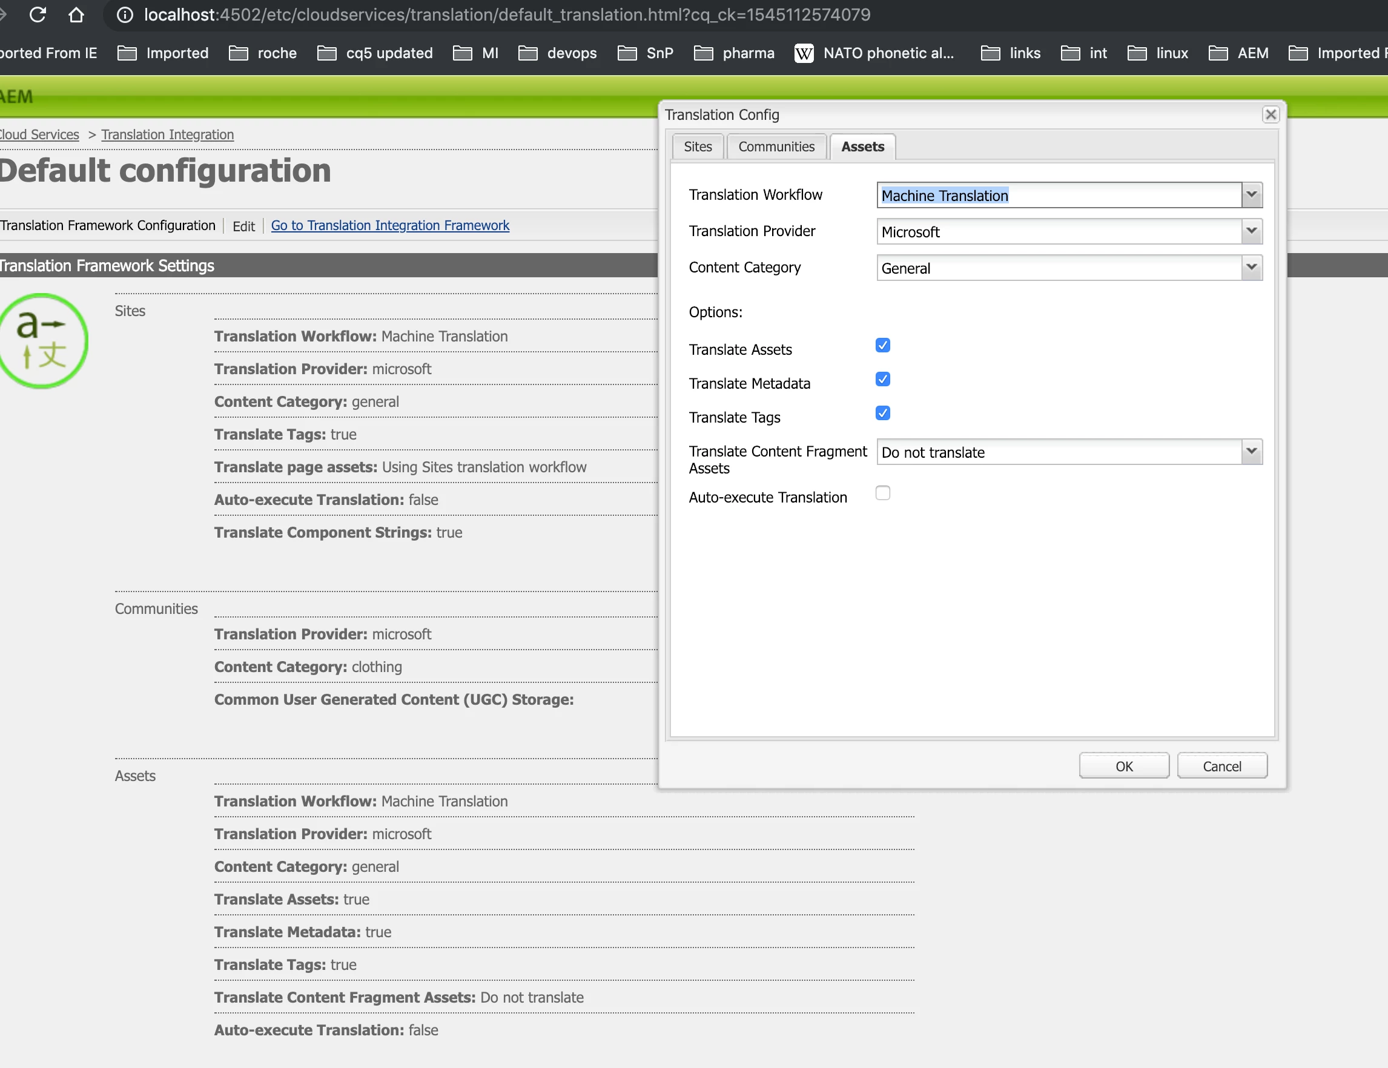
Task: Click the browser reload icon
Action: point(38,15)
